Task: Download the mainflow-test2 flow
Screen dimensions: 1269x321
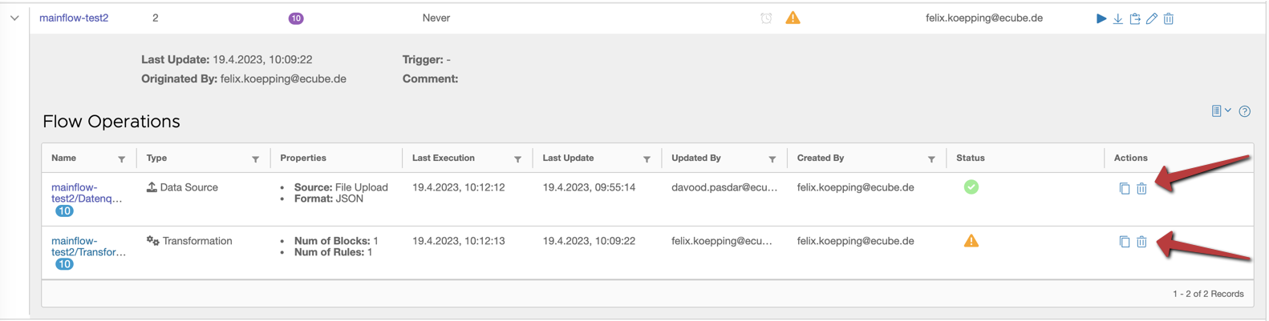Action: click(x=1117, y=18)
